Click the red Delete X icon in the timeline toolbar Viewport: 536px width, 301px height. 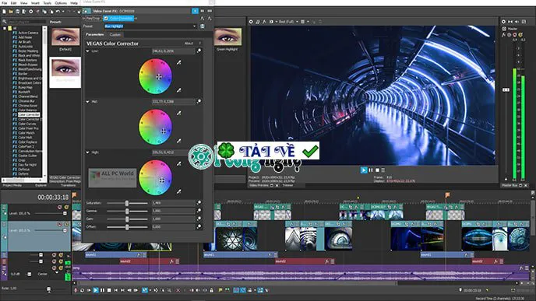coord(178,290)
